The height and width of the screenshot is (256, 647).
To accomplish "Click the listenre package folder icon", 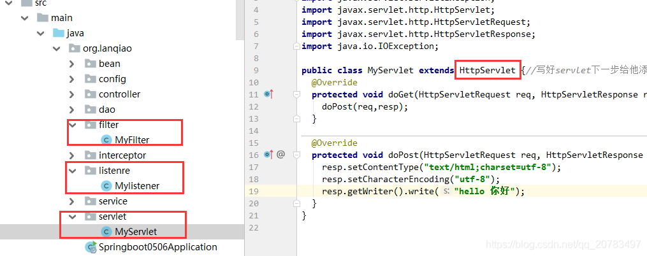I will pos(91,171).
